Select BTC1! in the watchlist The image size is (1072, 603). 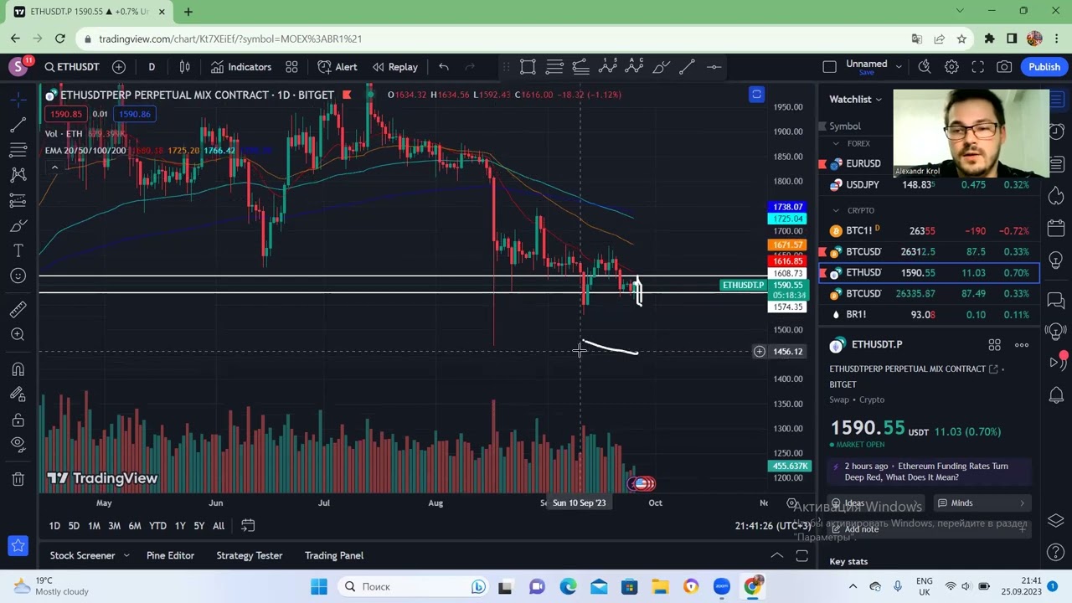[929, 230]
